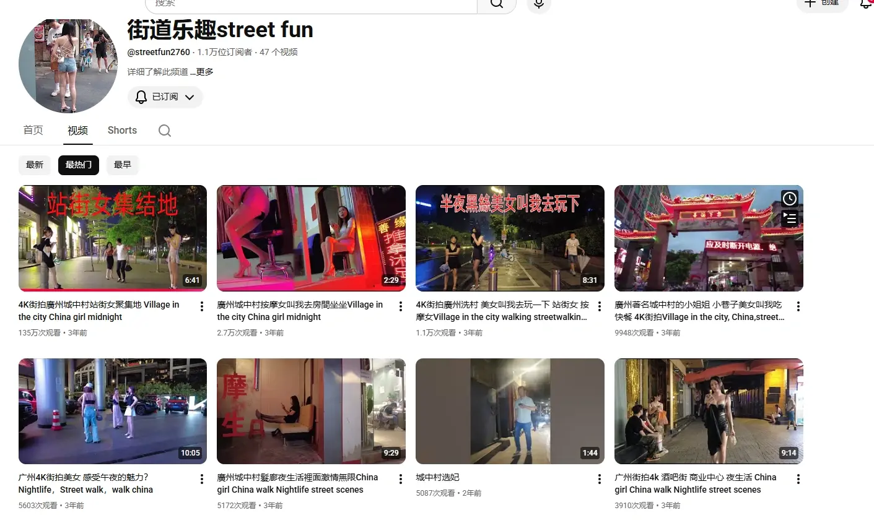Click in the top search input field
This screenshot has width=874, height=523.
tap(310, 4)
